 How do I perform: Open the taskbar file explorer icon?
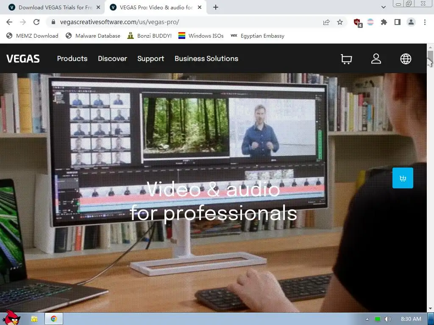coord(34,319)
